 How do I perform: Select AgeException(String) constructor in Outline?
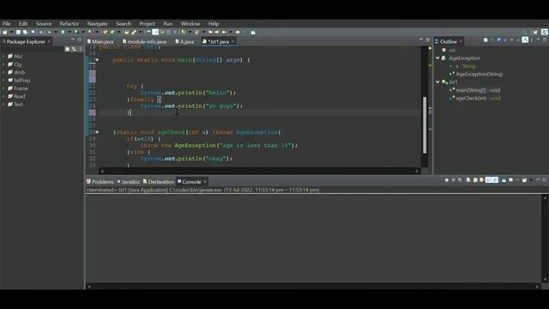click(479, 74)
